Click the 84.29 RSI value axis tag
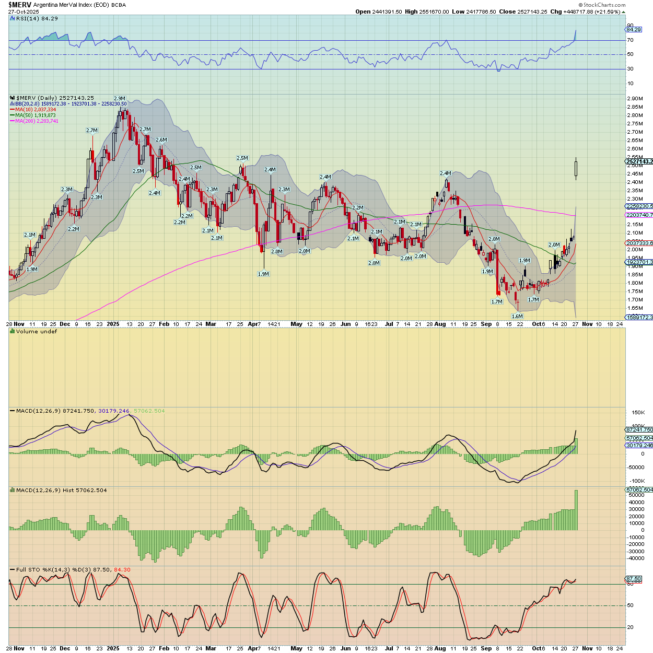653x653 pixels. (634, 30)
